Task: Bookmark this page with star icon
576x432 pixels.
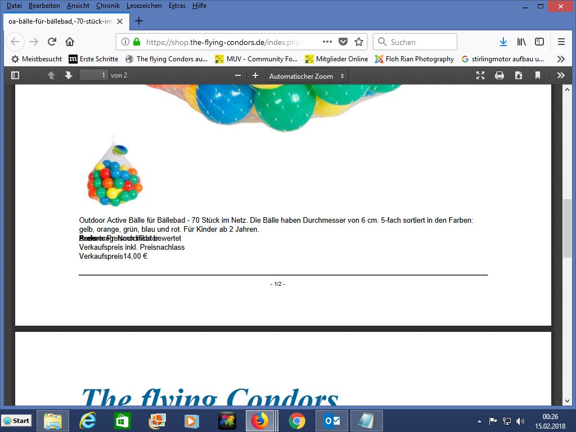Action: 359,42
